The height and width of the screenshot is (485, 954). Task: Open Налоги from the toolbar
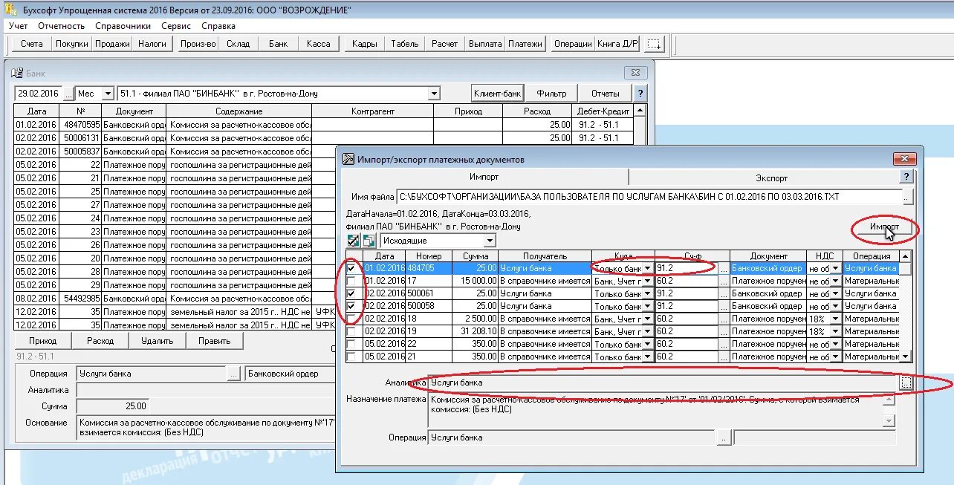click(152, 44)
